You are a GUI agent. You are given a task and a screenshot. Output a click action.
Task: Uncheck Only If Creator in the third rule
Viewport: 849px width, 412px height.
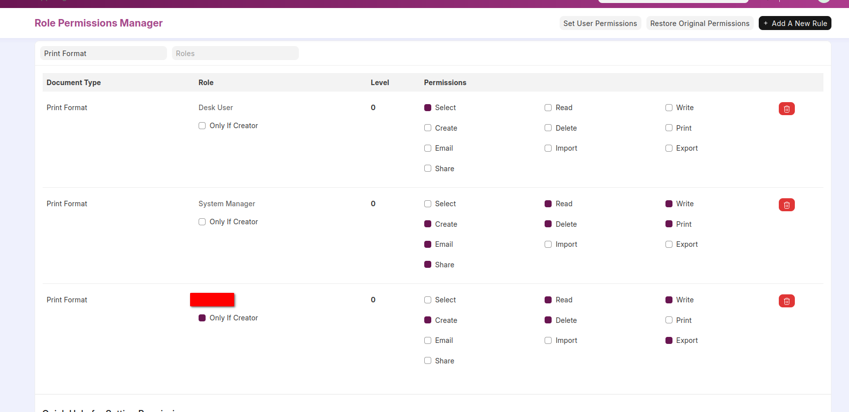pyautogui.click(x=202, y=318)
